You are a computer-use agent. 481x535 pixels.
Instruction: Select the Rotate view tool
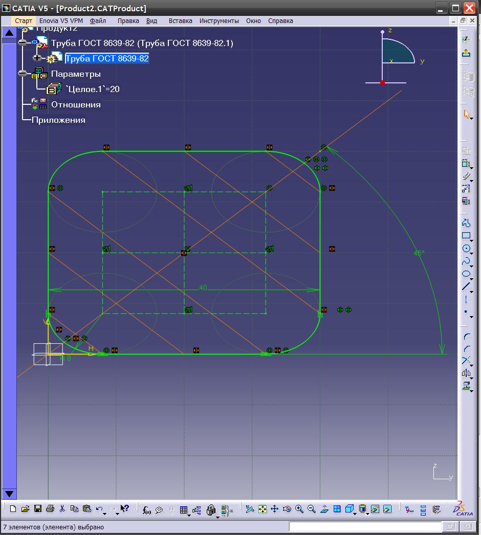(287, 509)
